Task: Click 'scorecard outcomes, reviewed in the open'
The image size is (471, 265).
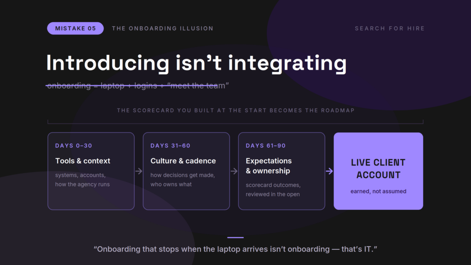Action: (x=273, y=190)
